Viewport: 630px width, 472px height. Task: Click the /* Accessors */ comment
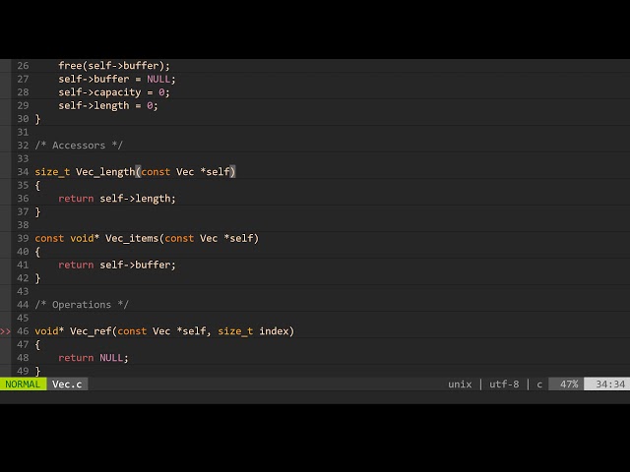(79, 146)
